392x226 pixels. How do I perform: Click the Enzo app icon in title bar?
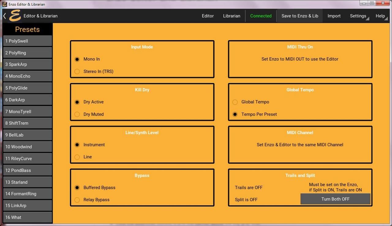pos(5,4)
